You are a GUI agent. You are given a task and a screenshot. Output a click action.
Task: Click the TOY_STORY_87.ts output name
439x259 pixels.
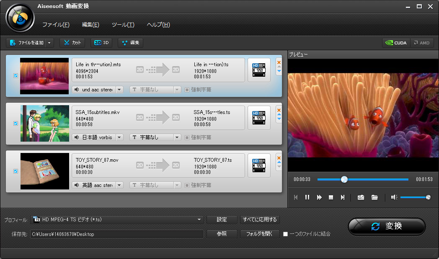pos(213,160)
